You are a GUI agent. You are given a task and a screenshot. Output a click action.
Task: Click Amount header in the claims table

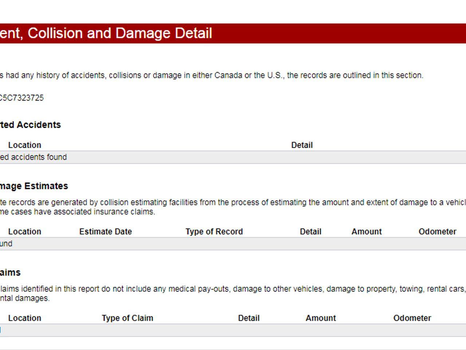tap(321, 318)
